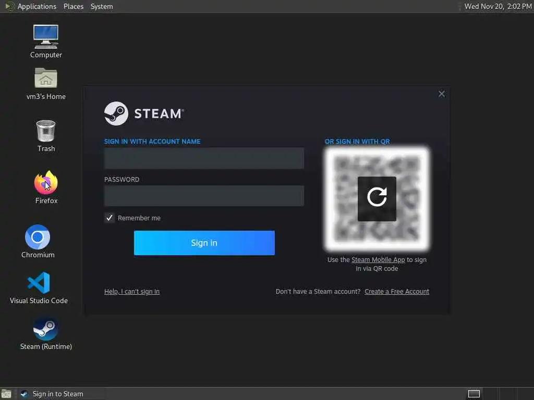Toggle the Remember me checkbox
Screen dimensions: 534x400
pos(110,218)
